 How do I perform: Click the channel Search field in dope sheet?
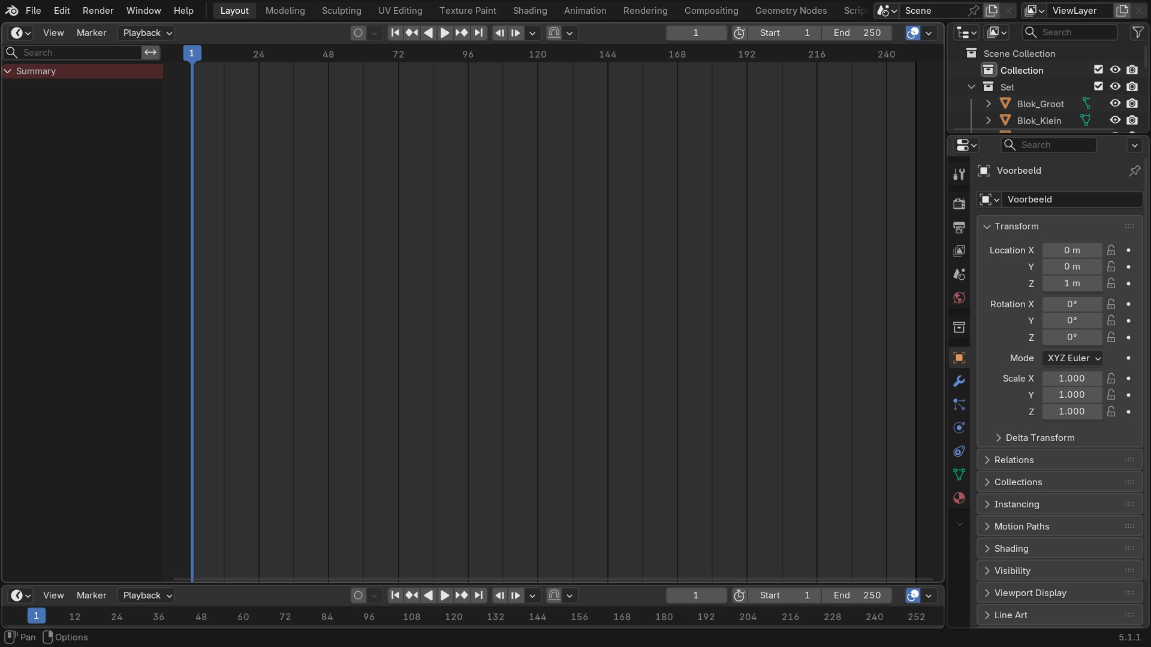[73, 53]
